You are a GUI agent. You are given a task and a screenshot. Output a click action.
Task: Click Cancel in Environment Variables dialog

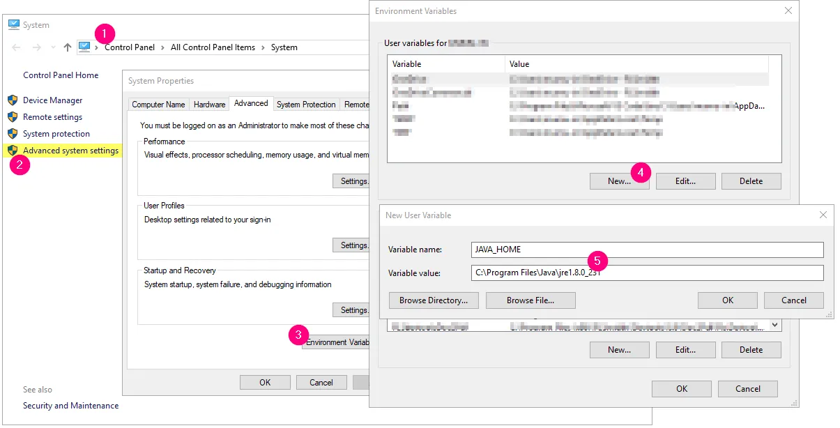click(x=748, y=389)
